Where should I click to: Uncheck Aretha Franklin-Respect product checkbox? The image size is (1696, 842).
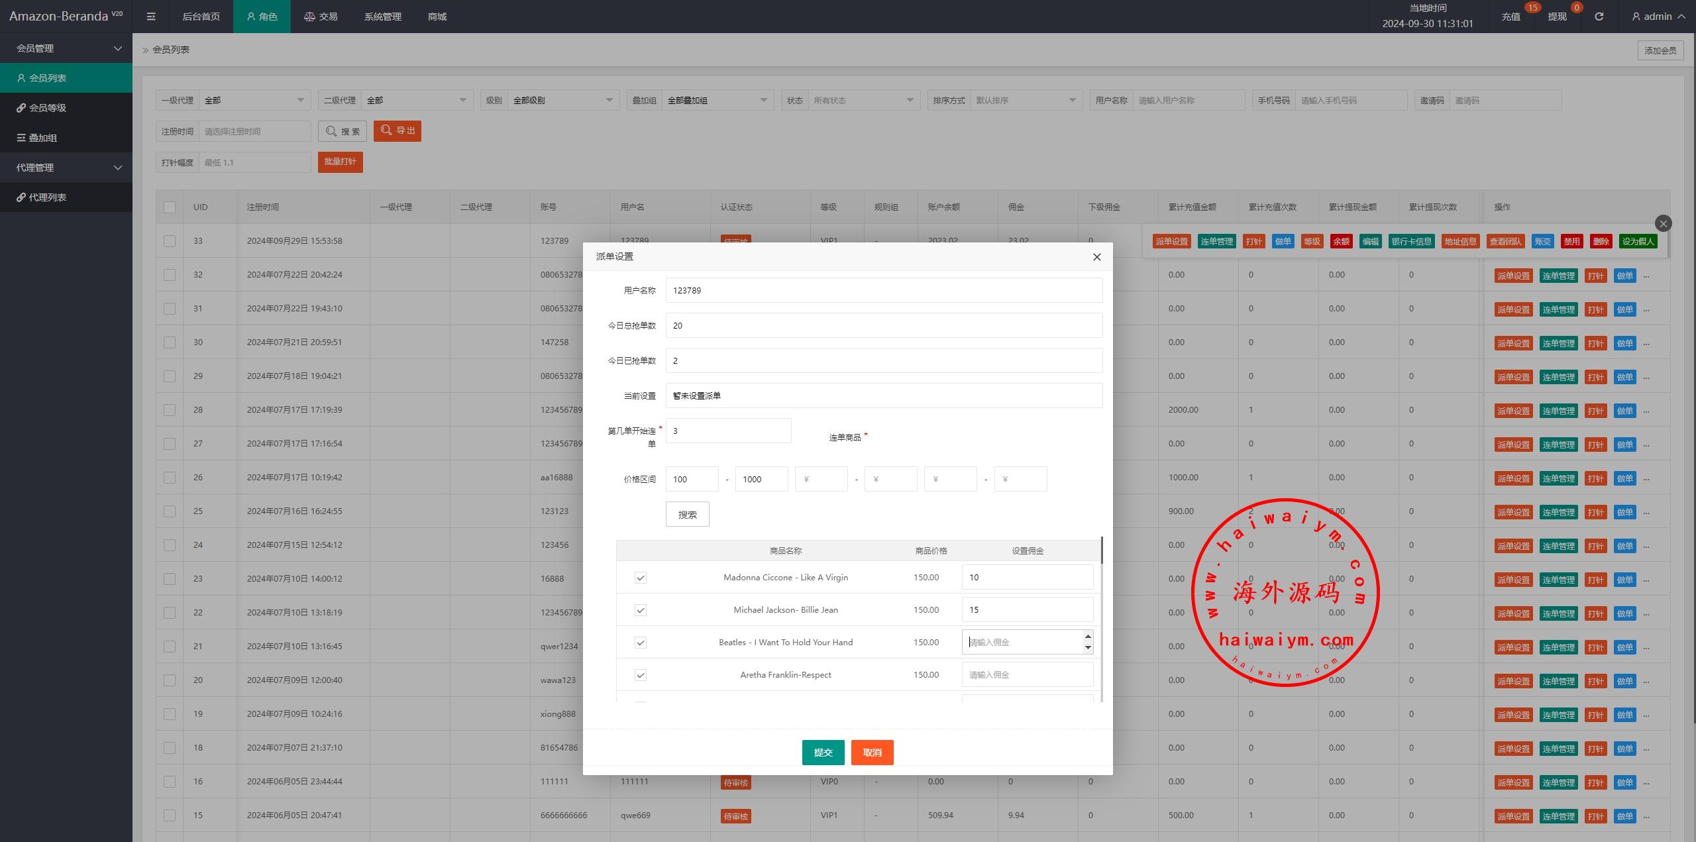[x=640, y=675]
